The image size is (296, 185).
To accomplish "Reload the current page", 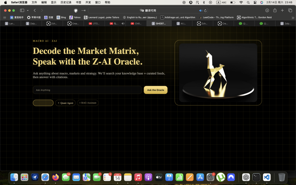I will pyautogui.click(x=205, y=11).
